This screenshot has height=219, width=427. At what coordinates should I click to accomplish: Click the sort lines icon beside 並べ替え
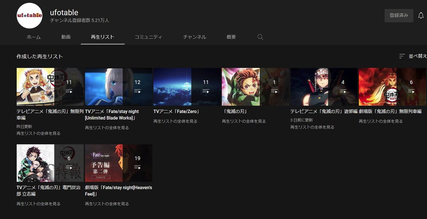click(x=402, y=56)
